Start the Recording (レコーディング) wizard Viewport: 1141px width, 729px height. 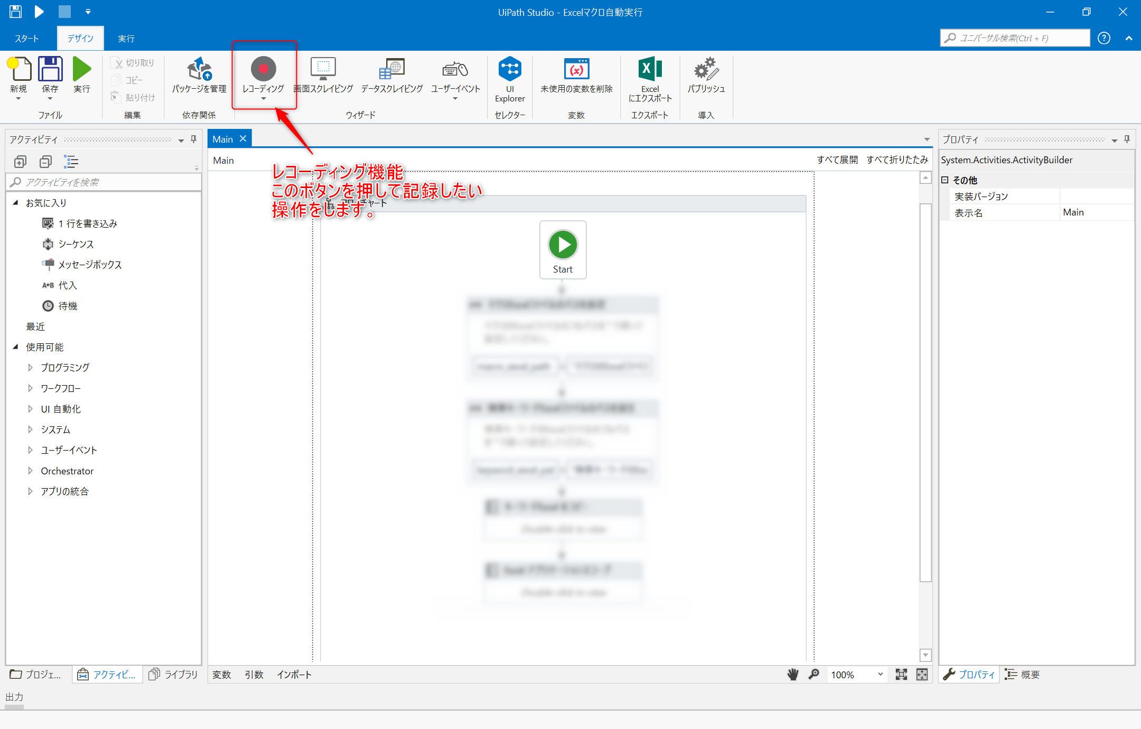[264, 69]
